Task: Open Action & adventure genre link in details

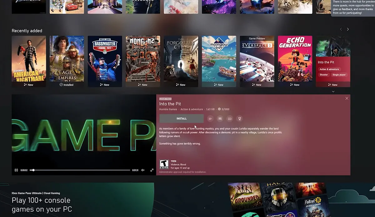Action: coord(192,109)
